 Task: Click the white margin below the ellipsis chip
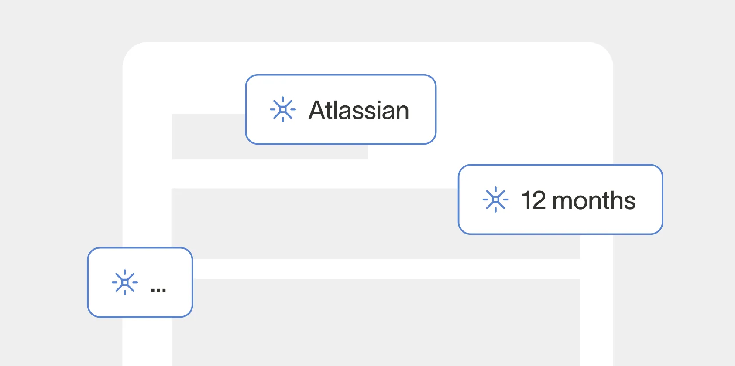(x=147, y=342)
